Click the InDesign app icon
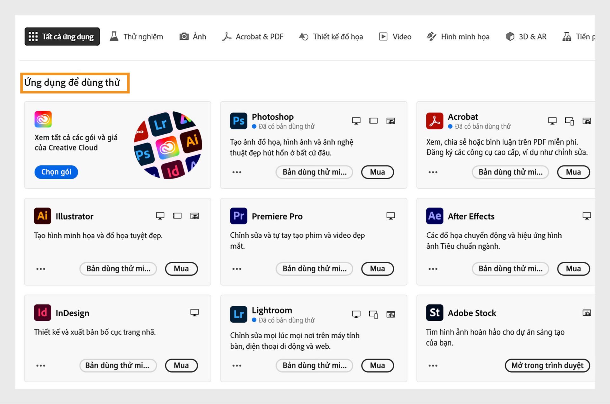610x404 pixels. tap(42, 313)
